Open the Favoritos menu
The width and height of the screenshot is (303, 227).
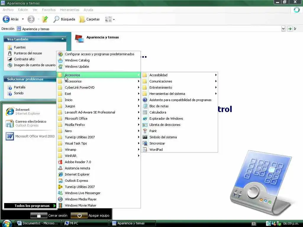(49, 10)
